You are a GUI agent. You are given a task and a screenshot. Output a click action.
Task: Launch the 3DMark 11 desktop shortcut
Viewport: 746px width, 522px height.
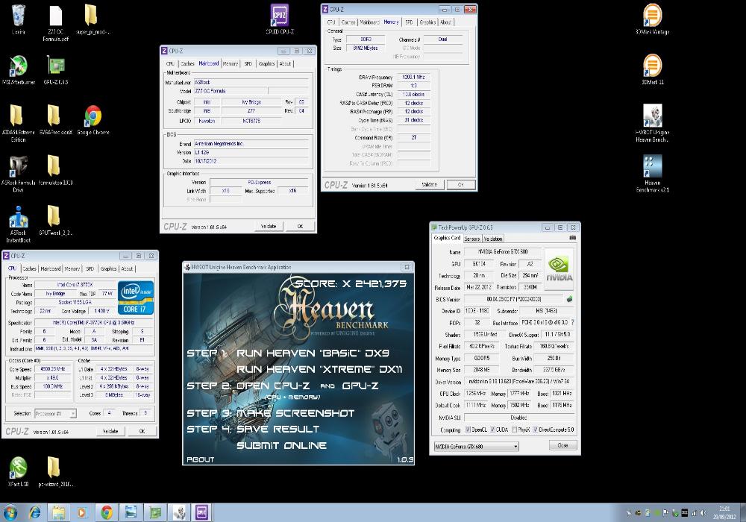(x=652, y=69)
